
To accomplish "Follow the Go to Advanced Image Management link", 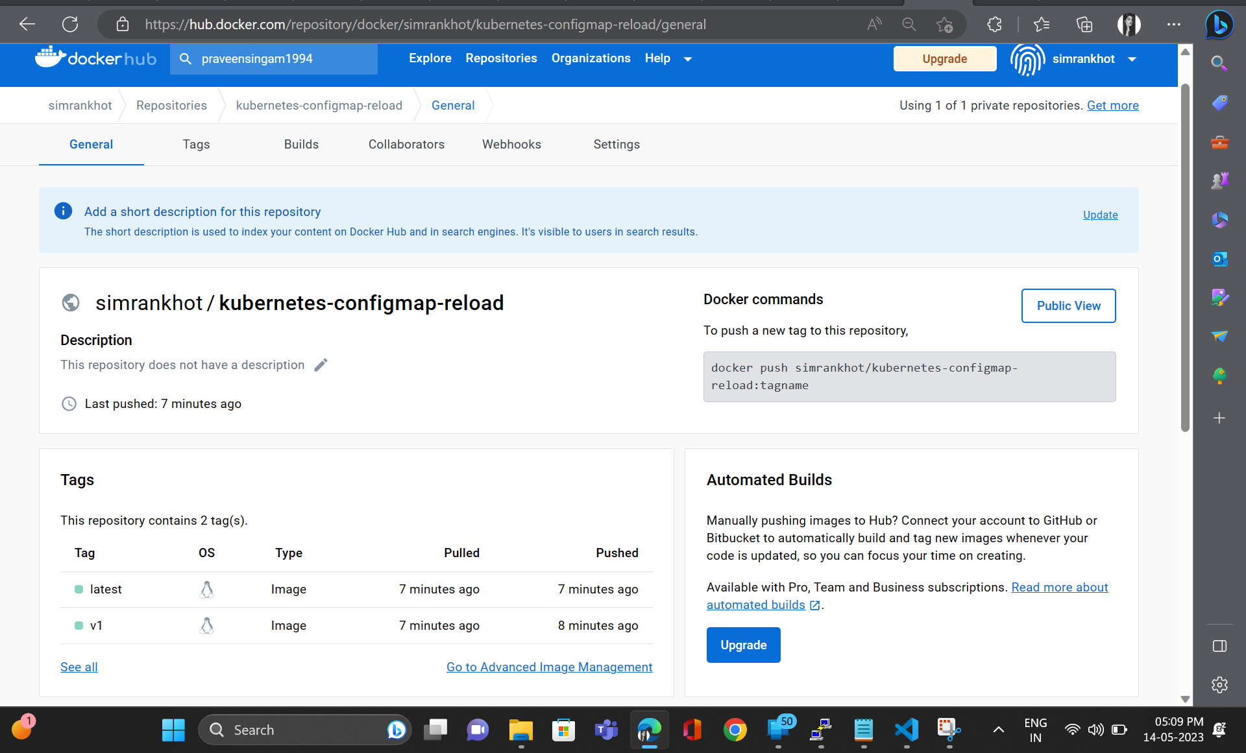I will [x=549, y=667].
